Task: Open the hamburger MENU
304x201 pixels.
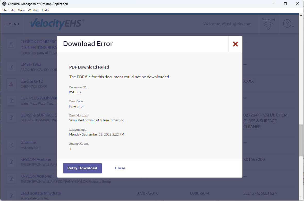Action: click(12, 24)
